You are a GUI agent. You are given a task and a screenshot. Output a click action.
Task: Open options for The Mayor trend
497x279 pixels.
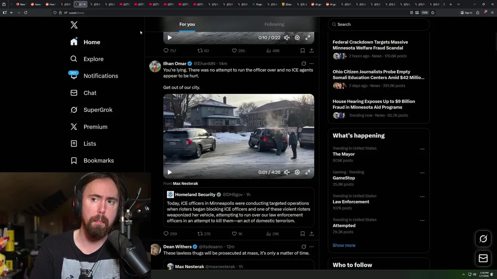[422, 149]
